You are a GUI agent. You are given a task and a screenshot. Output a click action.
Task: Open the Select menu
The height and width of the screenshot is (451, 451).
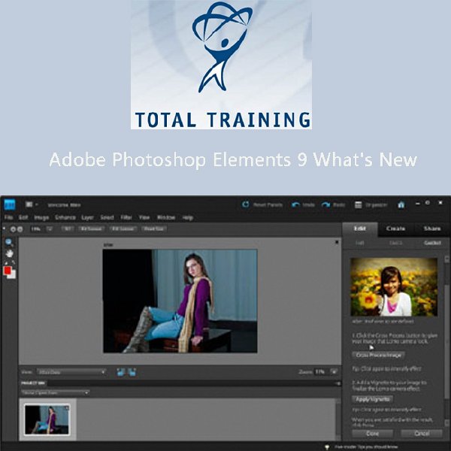(107, 217)
